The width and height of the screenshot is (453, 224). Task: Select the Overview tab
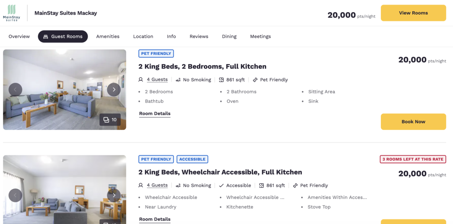[19, 36]
